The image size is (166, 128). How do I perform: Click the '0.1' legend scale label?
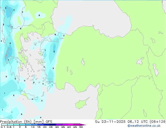tap(3, 127)
